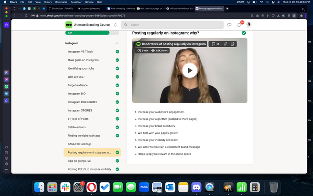313x196 pixels.
Task: Open Messenger in Opera sidebar
Action: [7, 80]
